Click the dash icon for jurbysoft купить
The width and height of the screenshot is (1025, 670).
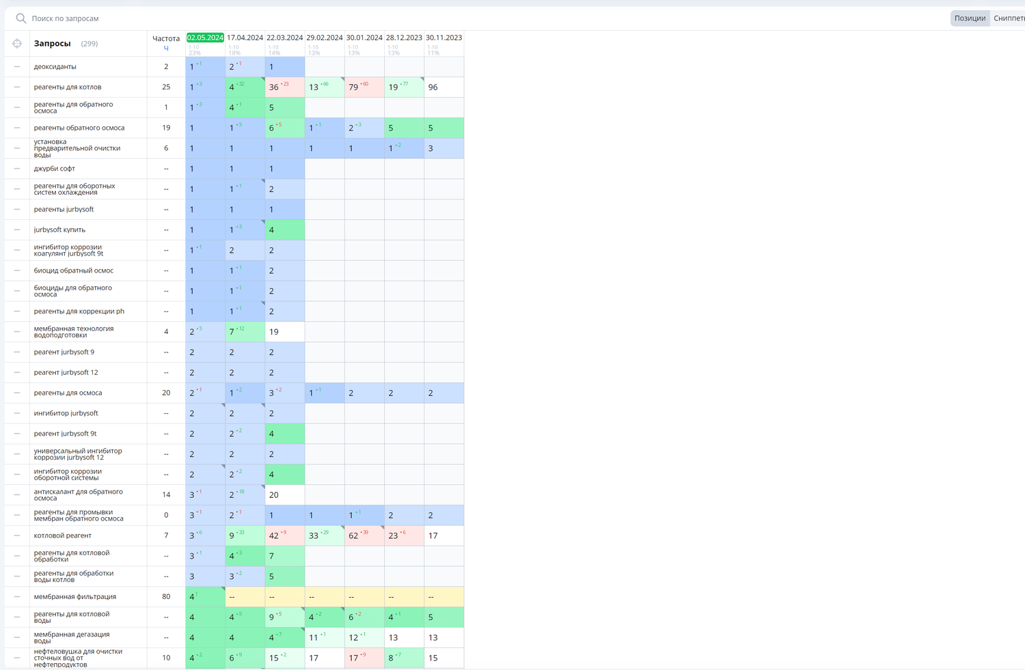tap(17, 230)
